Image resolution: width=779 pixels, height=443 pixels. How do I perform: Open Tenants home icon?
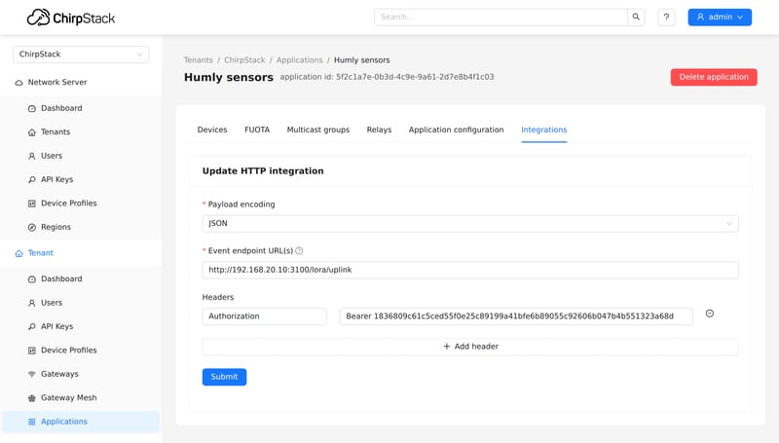pos(32,132)
